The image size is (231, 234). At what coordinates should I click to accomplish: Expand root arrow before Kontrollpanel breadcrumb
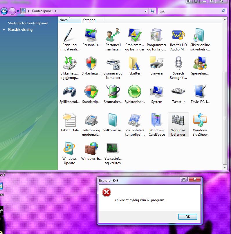pyautogui.click(x=28, y=11)
